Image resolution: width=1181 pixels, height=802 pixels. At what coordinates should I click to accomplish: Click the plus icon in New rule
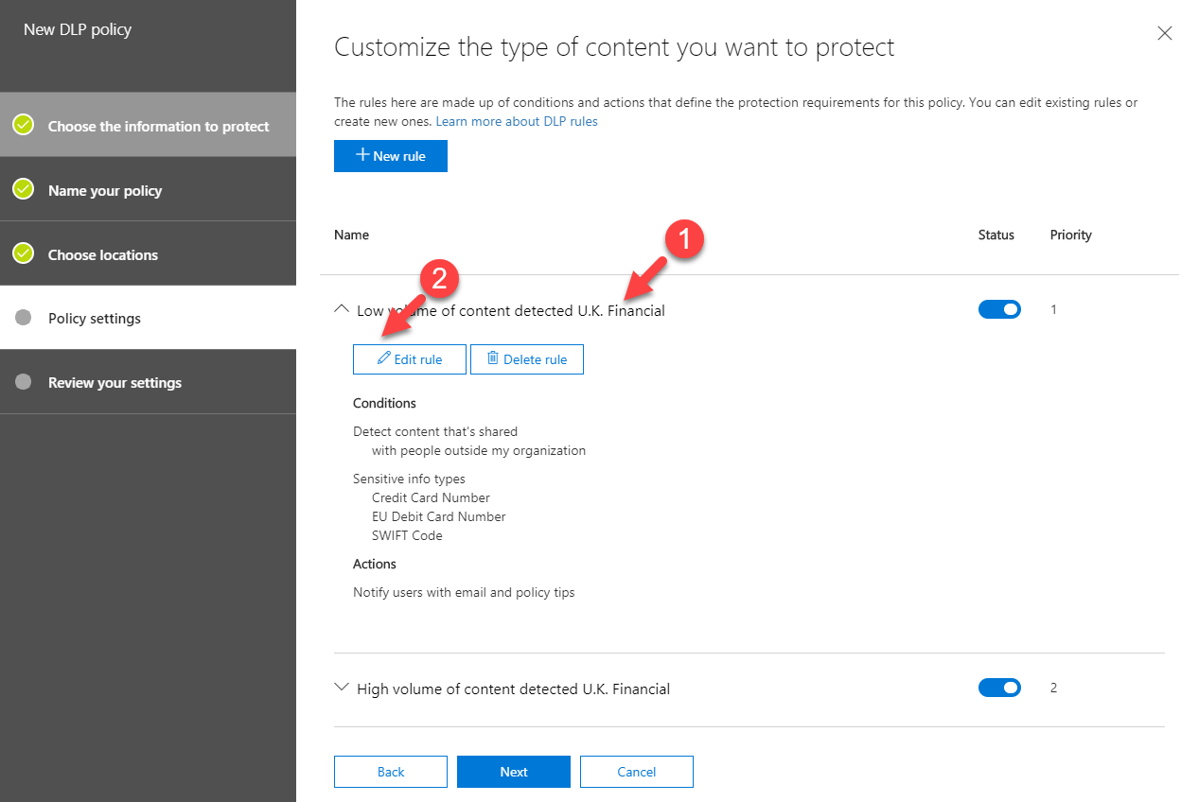(362, 155)
